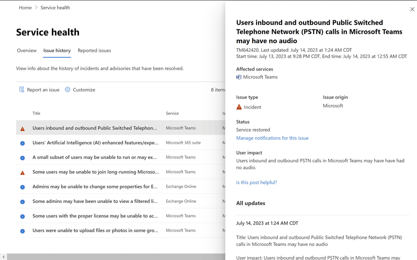Open the Exchange Online filtered list issue
Image resolution: width=417 pixels, height=260 pixels.
pyautogui.click(x=95, y=201)
